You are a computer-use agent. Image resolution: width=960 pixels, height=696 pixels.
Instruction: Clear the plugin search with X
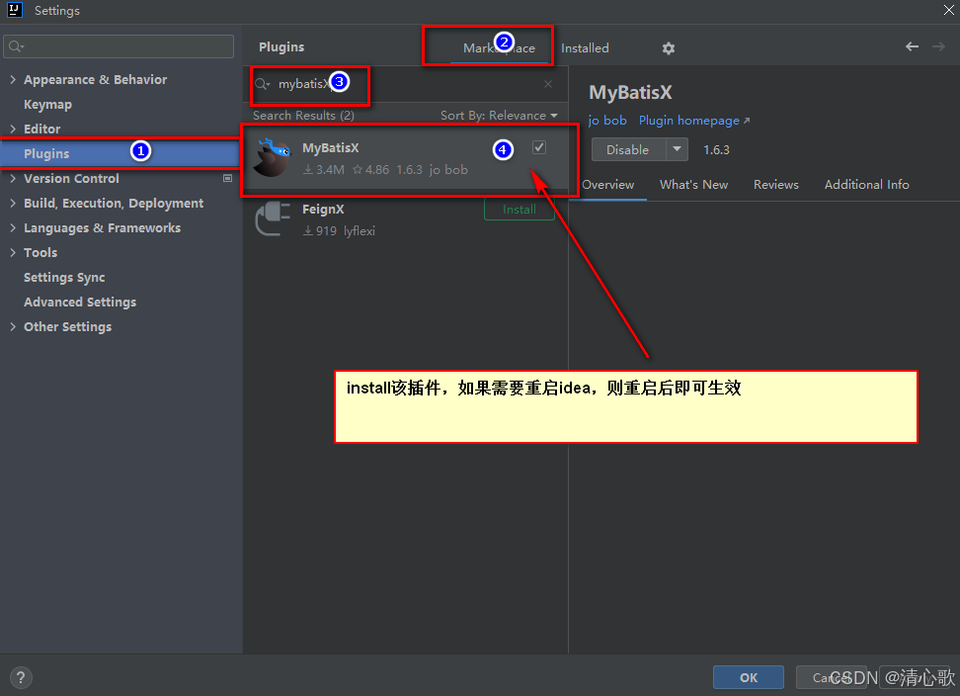coord(548,84)
